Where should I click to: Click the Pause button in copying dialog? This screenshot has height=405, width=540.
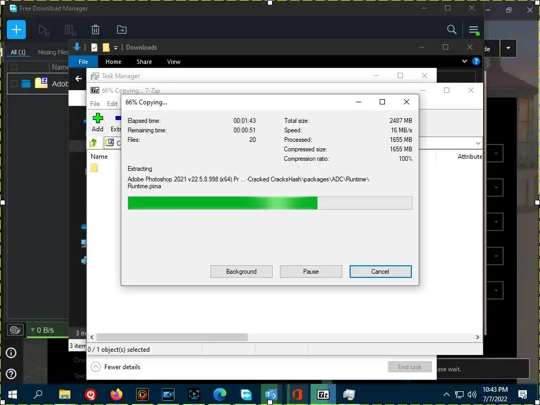[x=311, y=272]
